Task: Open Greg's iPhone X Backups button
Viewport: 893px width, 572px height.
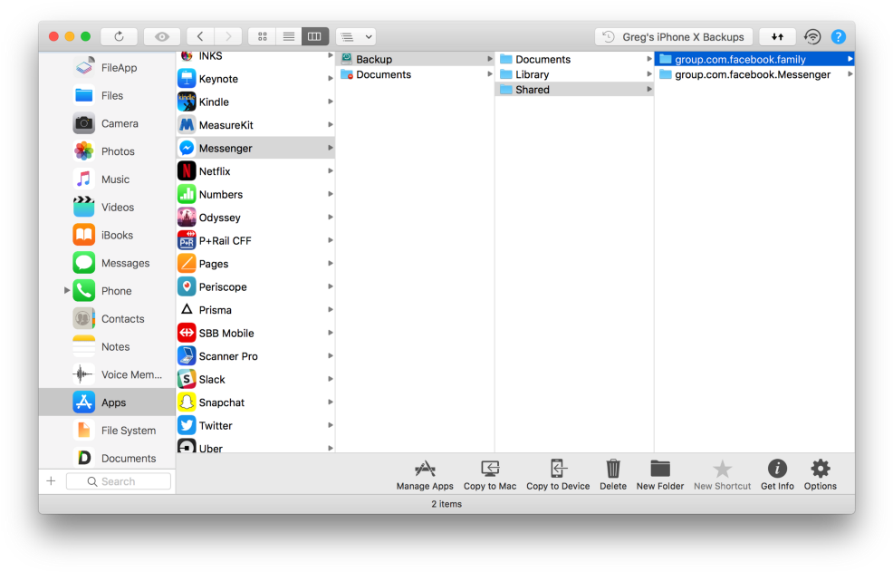Action: click(674, 36)
